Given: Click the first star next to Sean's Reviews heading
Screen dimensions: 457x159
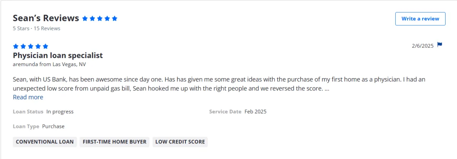Looking at the screenshot, I should (85, 18).
